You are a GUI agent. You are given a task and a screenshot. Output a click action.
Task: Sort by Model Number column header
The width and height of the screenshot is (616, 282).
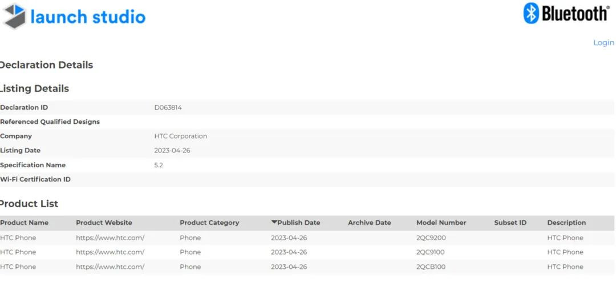441,223
